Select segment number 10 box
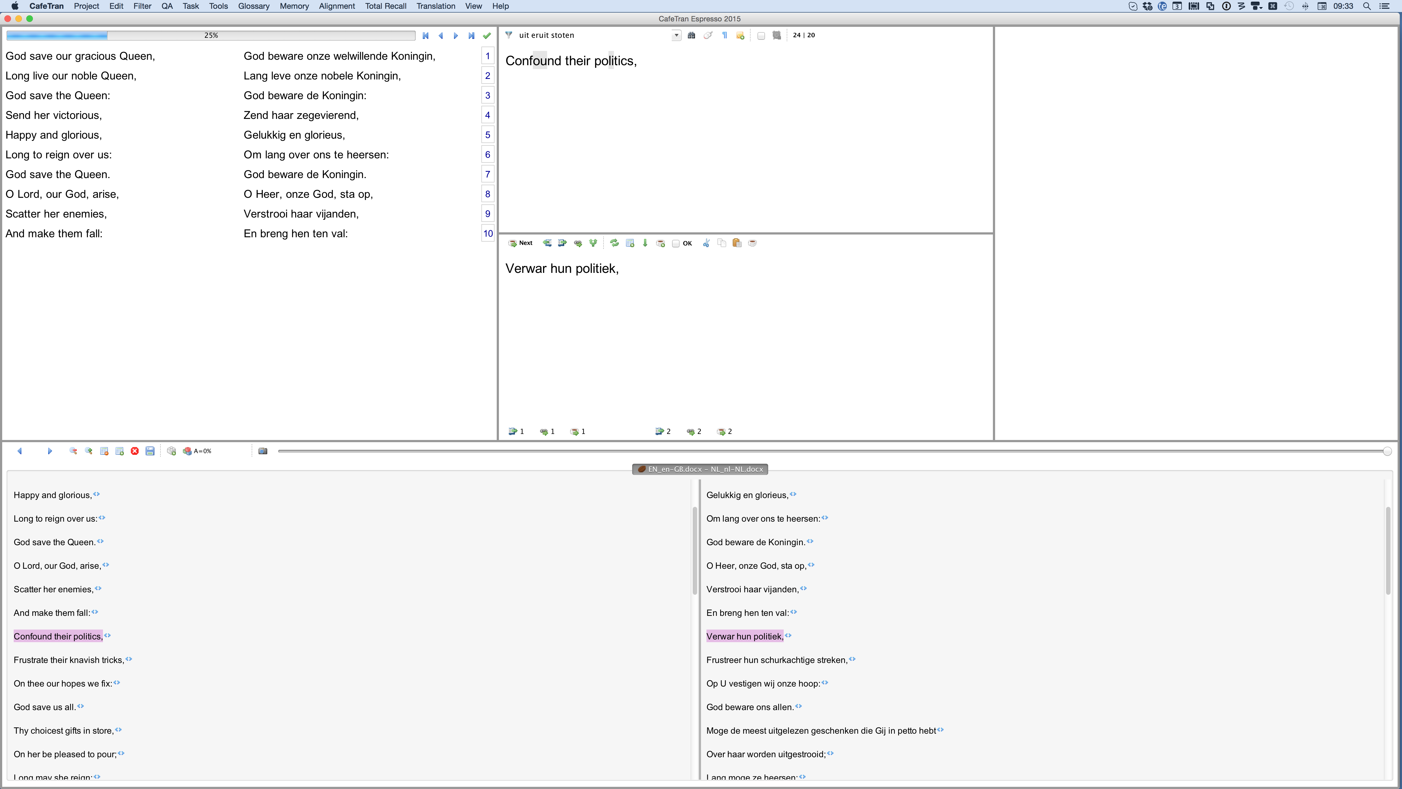Image resolution: width=1402 pixels, height=789 pixels. [x=488, y=234]
